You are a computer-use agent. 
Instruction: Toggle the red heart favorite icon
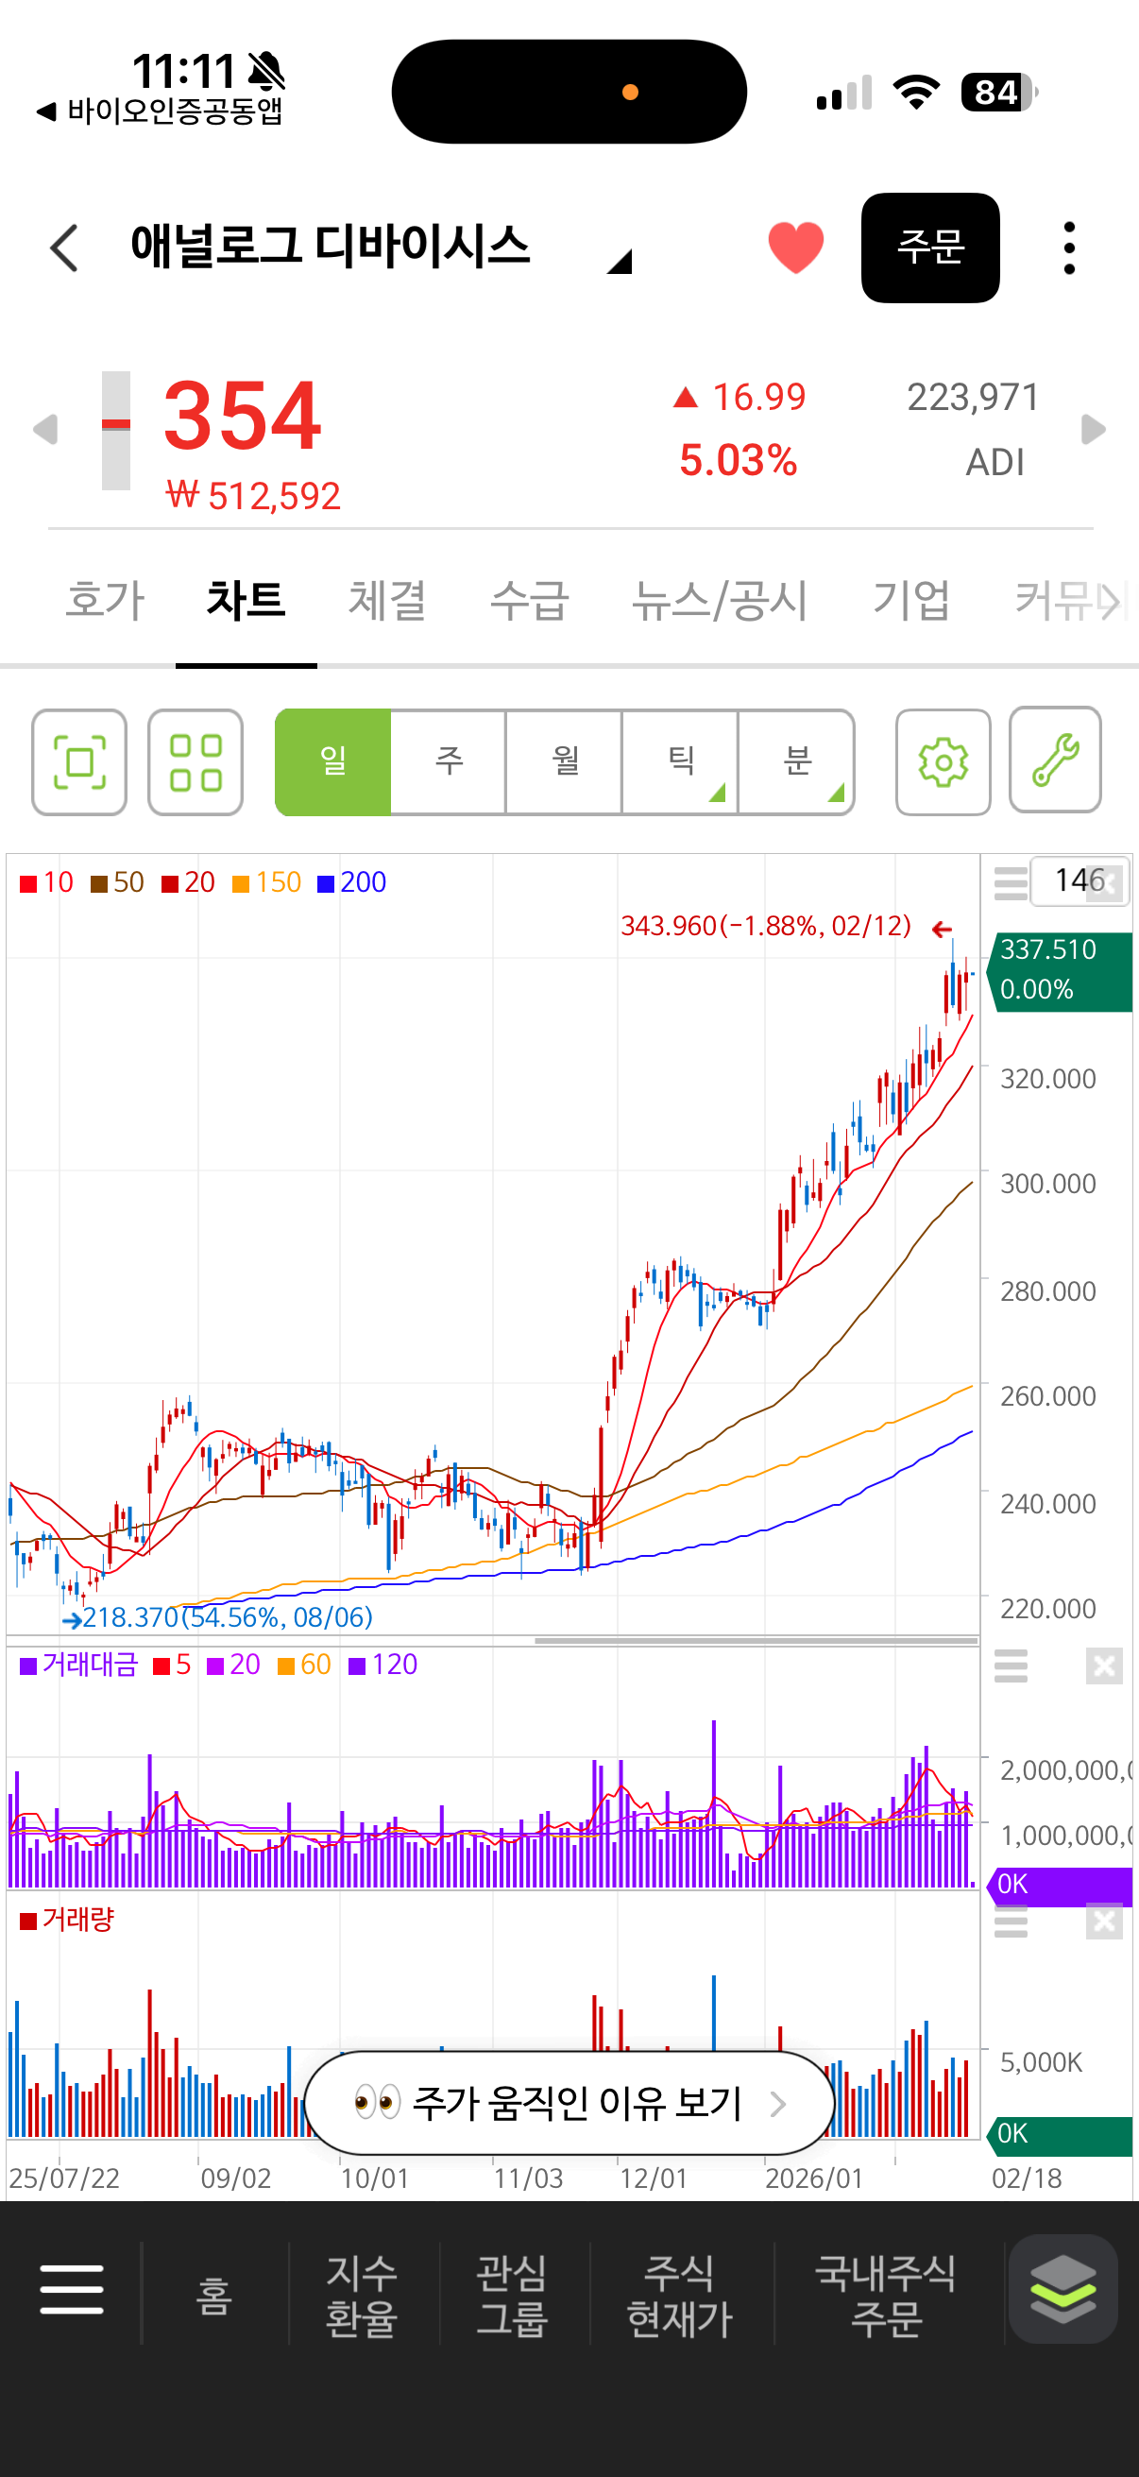(x=796, y=248)
